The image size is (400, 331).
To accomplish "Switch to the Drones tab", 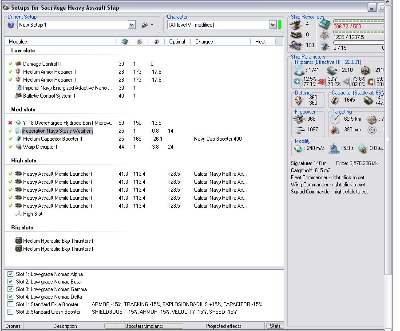I will [12, 326].
